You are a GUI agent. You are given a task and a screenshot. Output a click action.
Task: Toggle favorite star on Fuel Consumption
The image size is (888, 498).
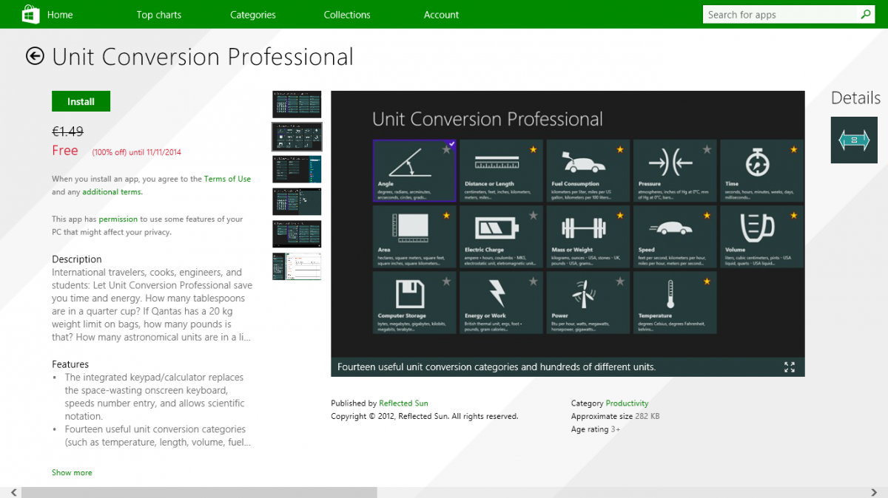620,149
